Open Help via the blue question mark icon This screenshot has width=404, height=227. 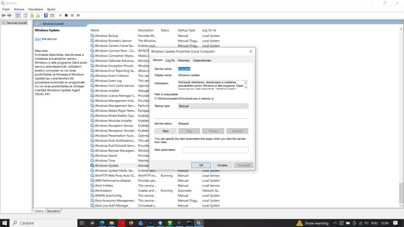(x=46, y=15)
